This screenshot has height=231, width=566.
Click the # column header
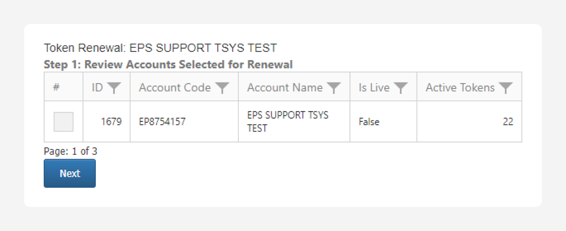tap(56, 88)
